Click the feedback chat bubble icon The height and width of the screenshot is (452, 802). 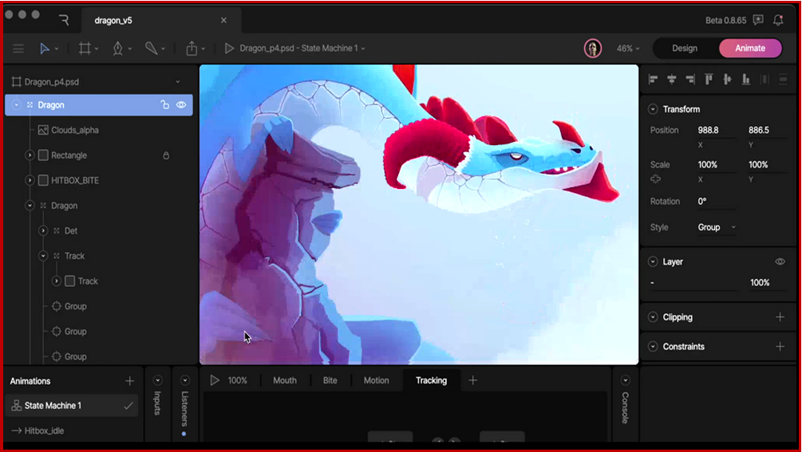(758, 20)
